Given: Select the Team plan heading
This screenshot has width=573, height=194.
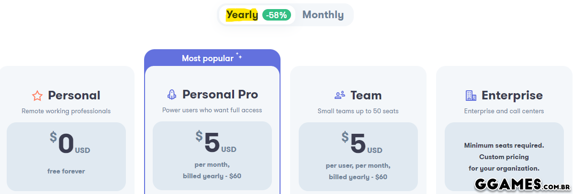Looking at the screenshot, I should pos(366,96).
